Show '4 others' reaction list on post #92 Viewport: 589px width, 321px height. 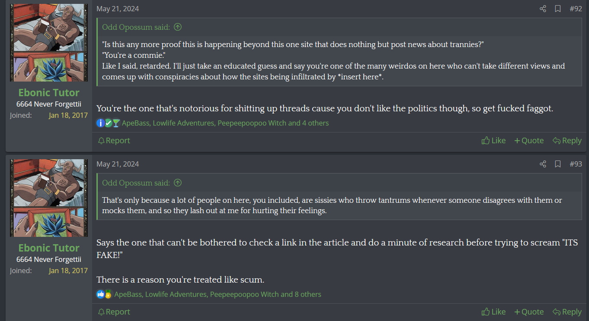[x=315, y=123]
